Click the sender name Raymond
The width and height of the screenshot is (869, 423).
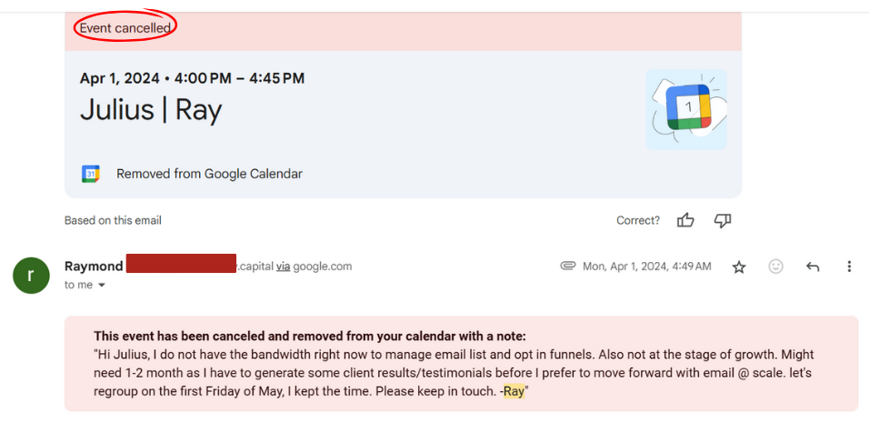tap(94, 267)
